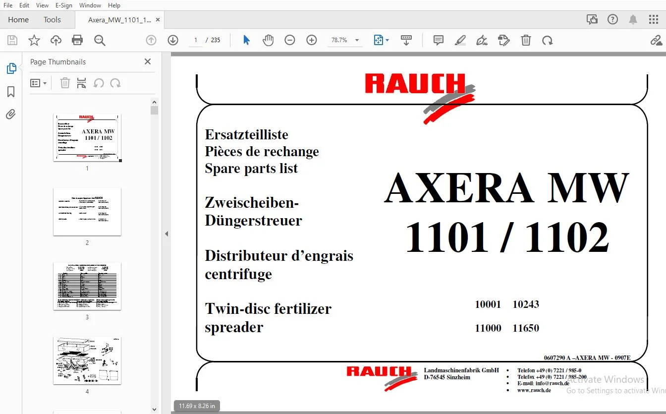
Task: Open the Window menu
Action: click(90, 5)
